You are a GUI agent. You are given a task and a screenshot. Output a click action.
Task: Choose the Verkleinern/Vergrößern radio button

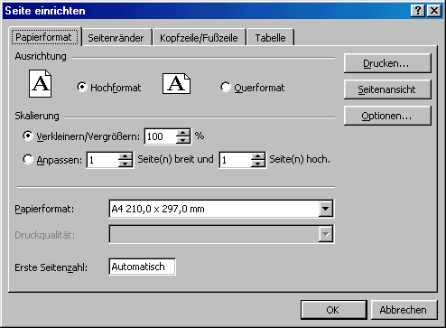(28, 136)
